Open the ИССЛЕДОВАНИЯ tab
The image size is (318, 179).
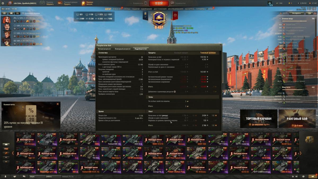coord(175,9)
